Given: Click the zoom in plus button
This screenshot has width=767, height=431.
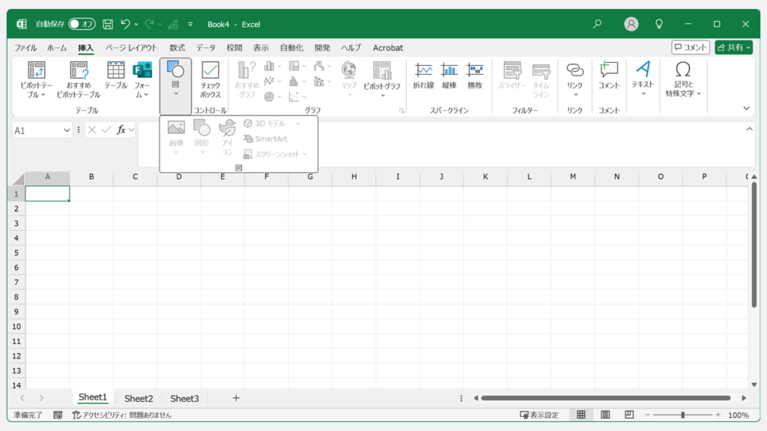Looking at the screenshot, I should point(718,415).
